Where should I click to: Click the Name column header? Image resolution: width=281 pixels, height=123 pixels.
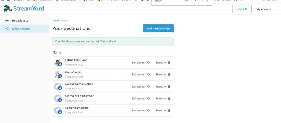57,53
